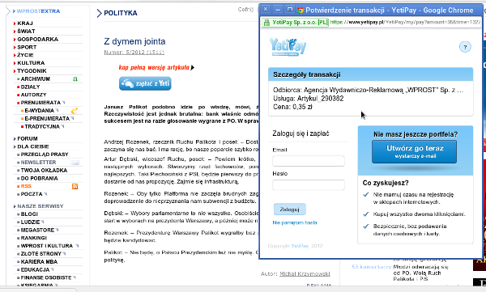Focus the Hasło password field
The image size is (486, 292).
click(309, 185)
